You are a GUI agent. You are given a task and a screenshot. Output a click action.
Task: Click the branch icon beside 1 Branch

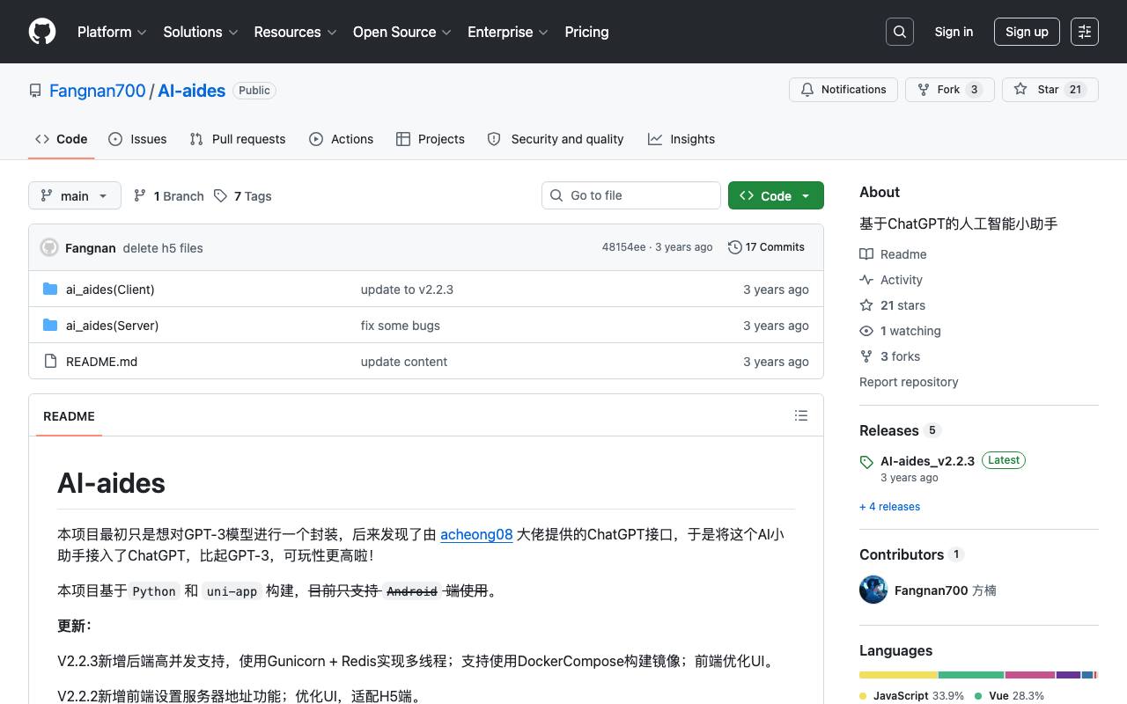[x=140, y=195]
